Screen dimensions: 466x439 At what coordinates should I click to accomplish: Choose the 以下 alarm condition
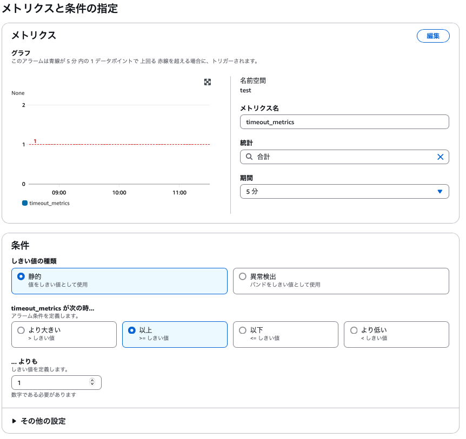(243, 330)
